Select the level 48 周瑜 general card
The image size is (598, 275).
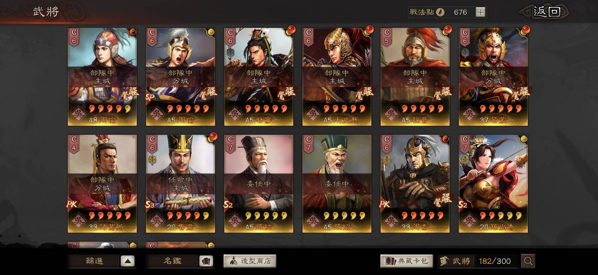pos(102,77)
